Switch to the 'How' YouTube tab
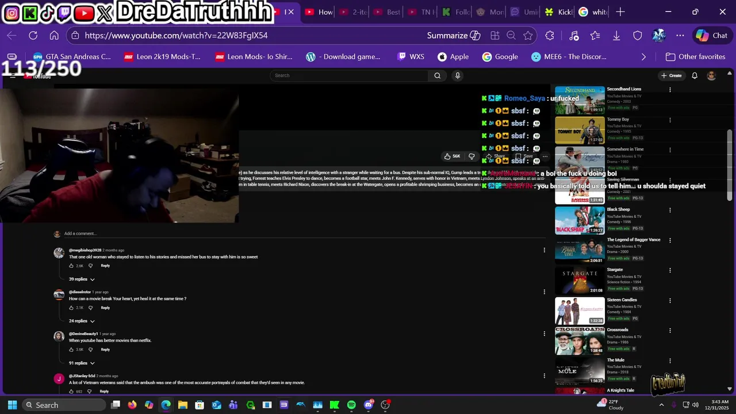The width and height of the screenshot is (736, 414). [319, 12]
